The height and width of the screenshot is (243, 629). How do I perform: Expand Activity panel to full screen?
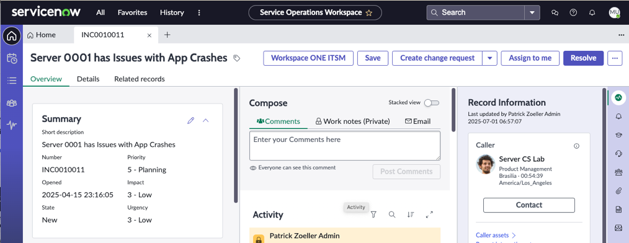pos(429,214)
